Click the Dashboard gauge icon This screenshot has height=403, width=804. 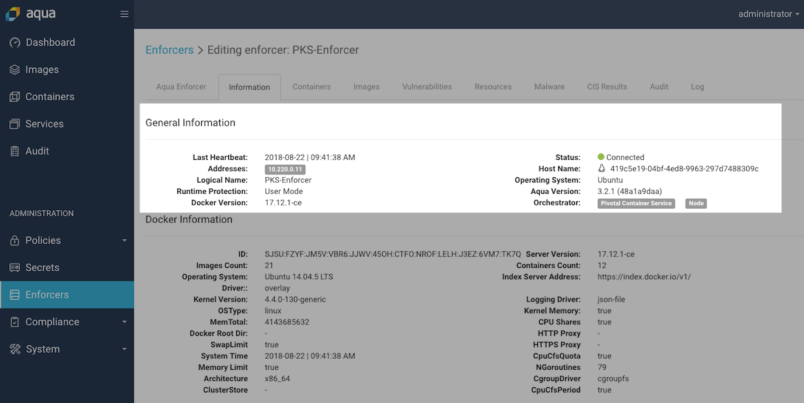click(x=15, y=43)
